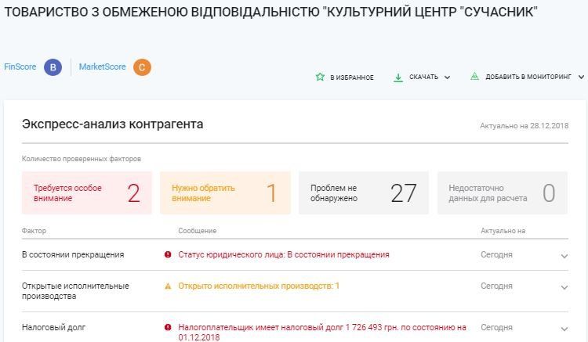Expand the Добавить в мониторинг chevron

[581, 77]
